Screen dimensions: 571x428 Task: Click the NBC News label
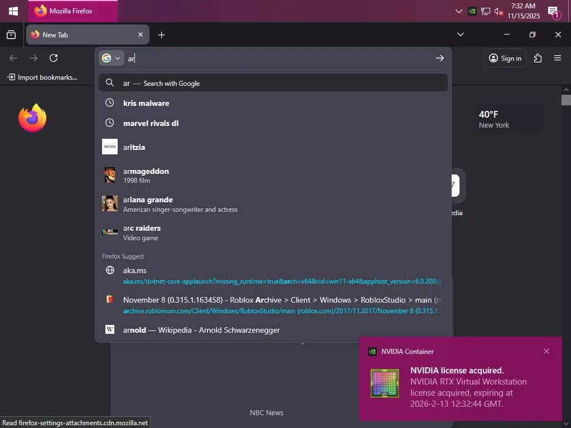coord(267,413)
